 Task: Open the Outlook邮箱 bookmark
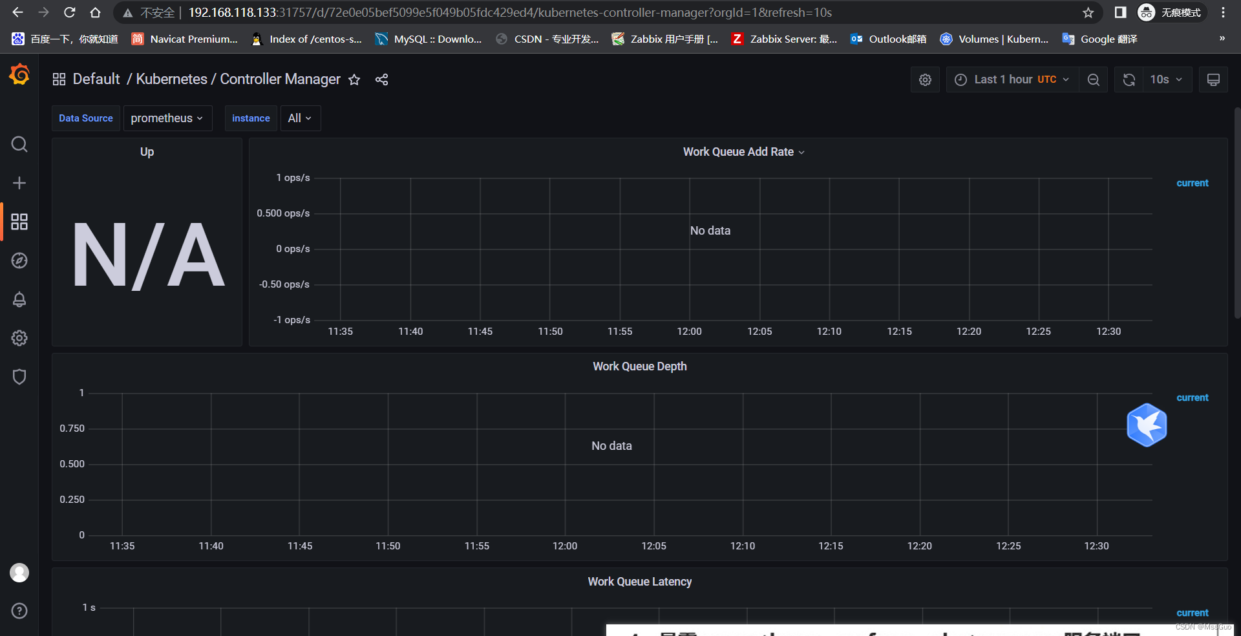point(888,39)
